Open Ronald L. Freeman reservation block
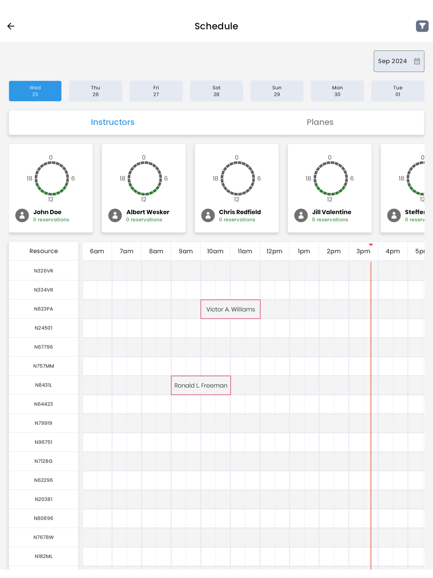Viewport: 433px width, 578px height. click(x=201, y=385)
